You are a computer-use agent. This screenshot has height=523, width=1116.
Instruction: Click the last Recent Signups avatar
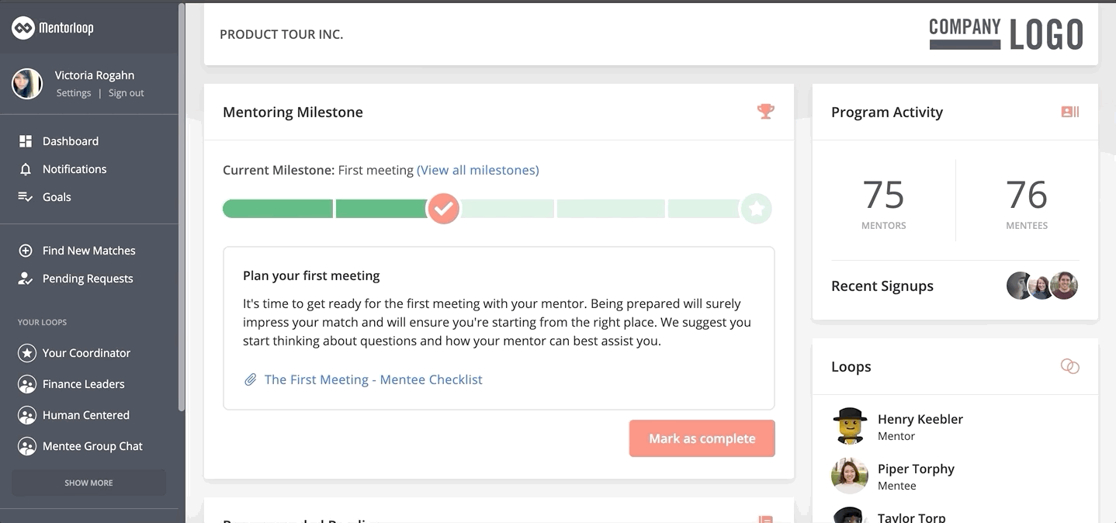pyautogui.click(x=1064, y=286)
